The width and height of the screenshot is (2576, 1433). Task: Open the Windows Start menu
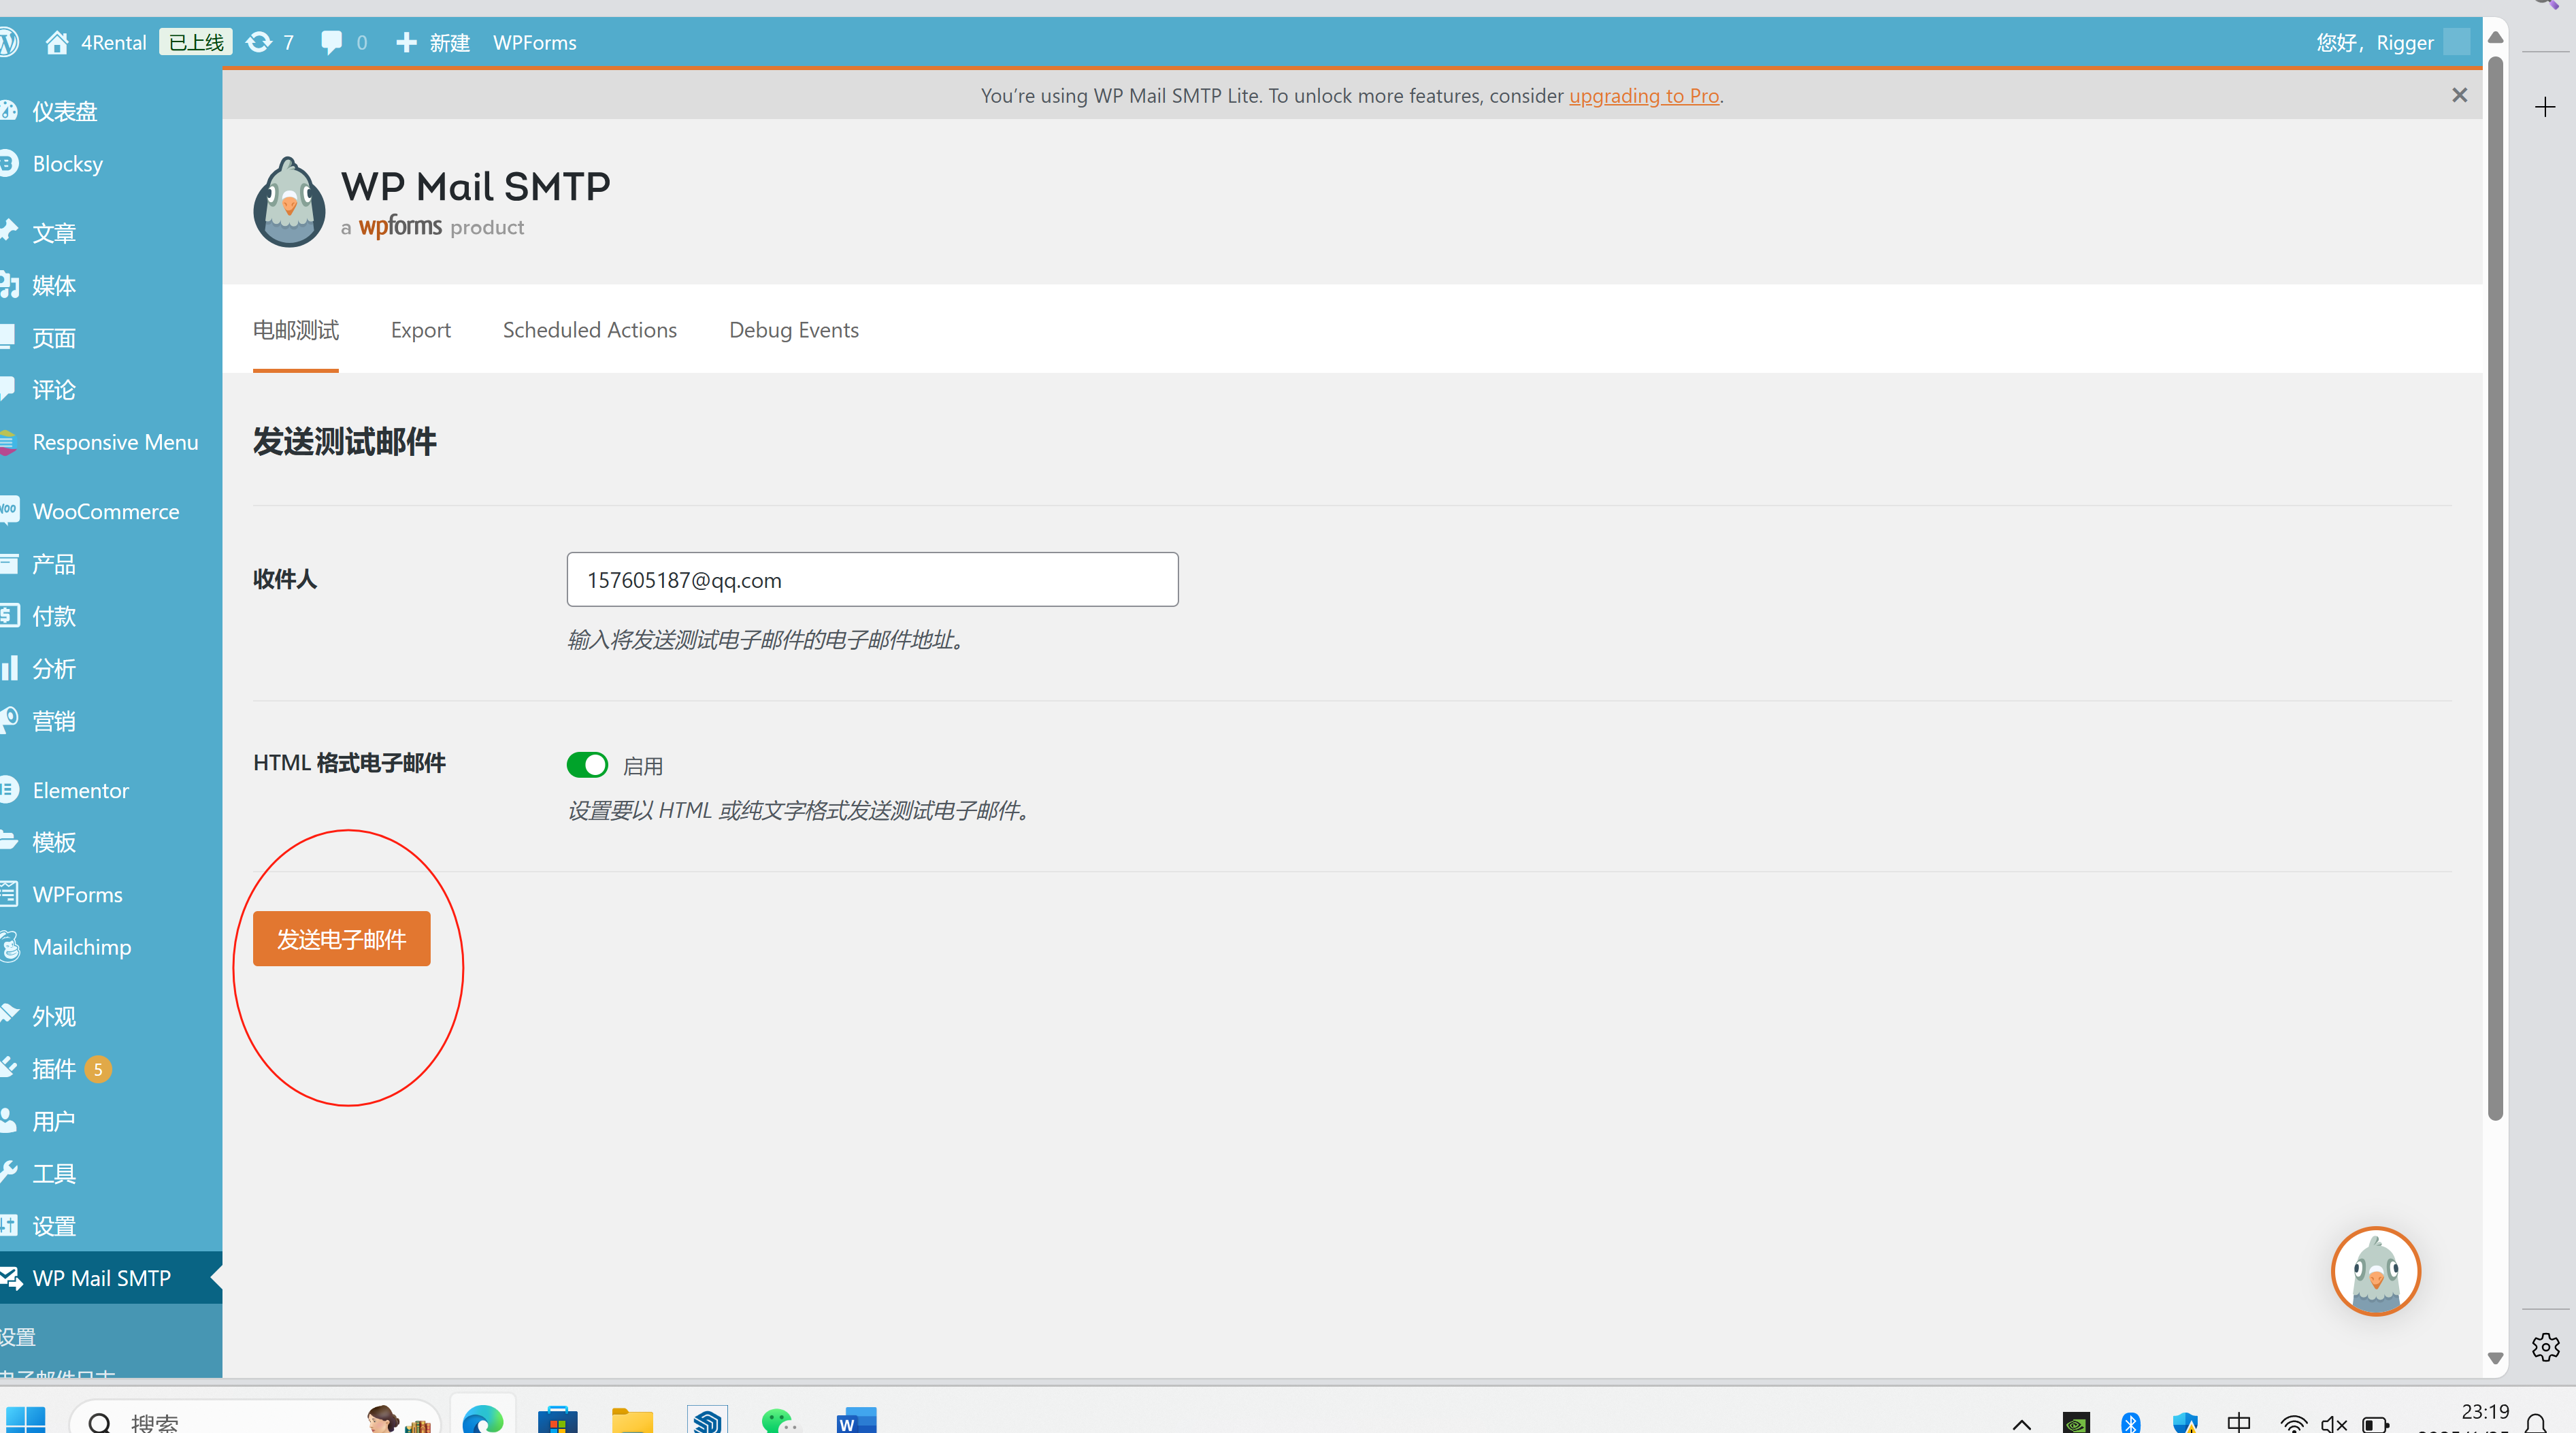tap(25, 1420)
